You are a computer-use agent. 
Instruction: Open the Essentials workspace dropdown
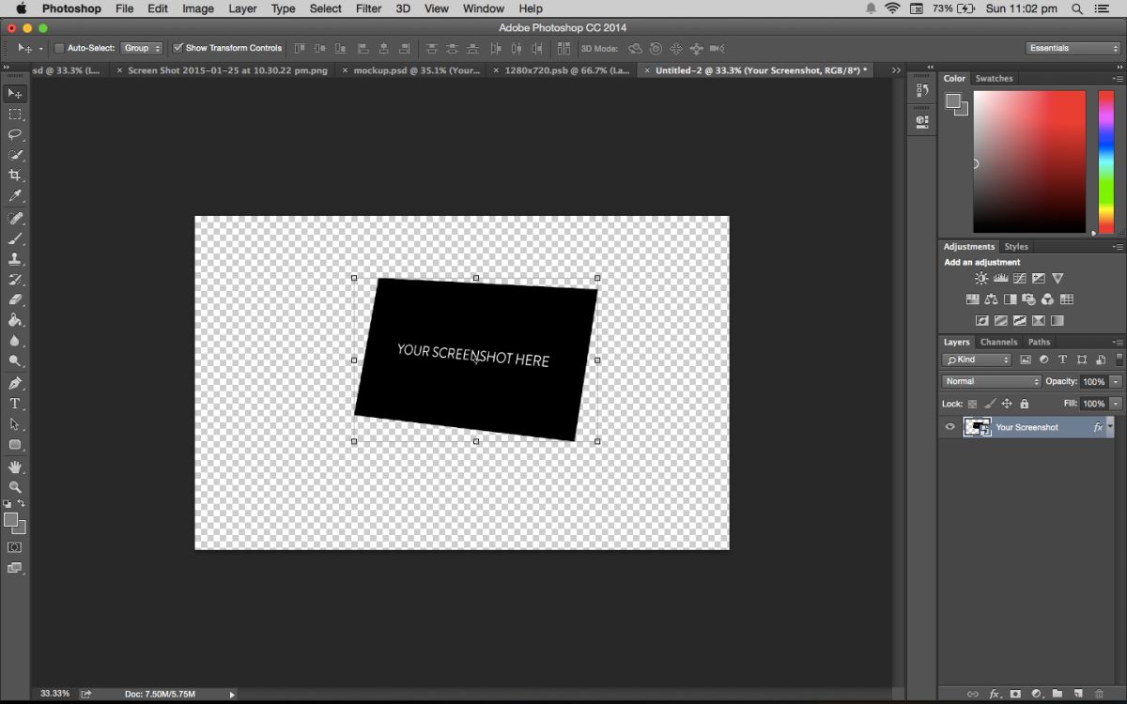[x=1073, y=48]
